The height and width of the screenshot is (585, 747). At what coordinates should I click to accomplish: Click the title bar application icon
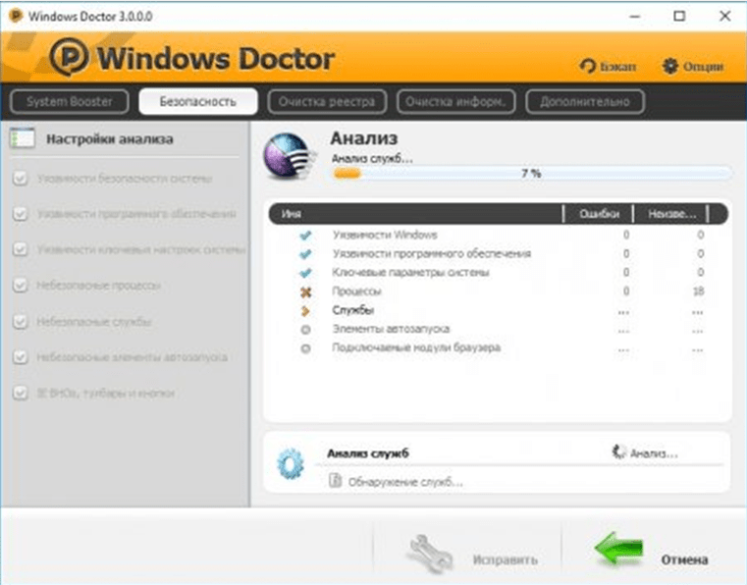[16, 16]
